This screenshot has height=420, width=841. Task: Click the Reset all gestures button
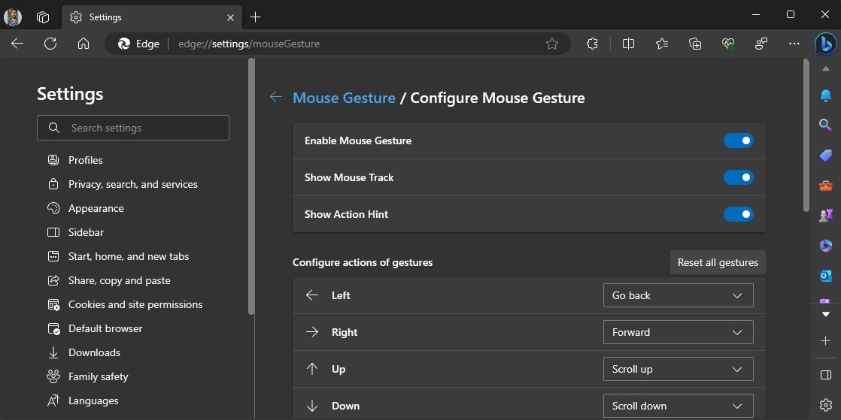[718, 262]
